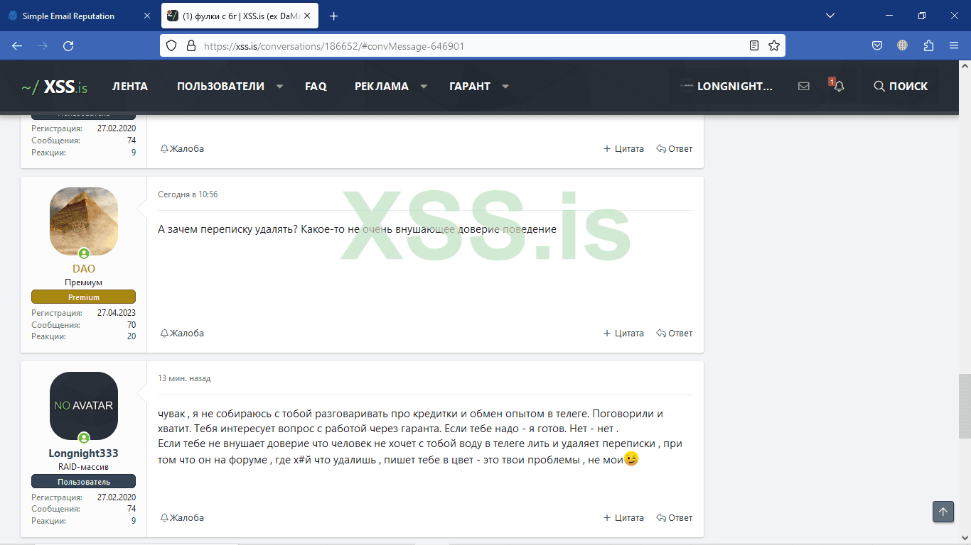Quote the topmost message with Цитата

coord(623,149)
